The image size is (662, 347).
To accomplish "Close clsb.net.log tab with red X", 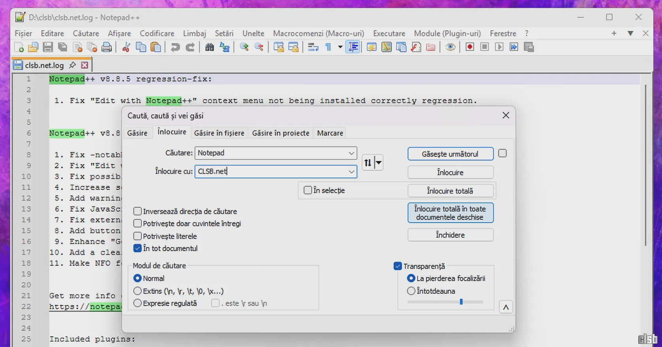I will (x=85, y=65).
